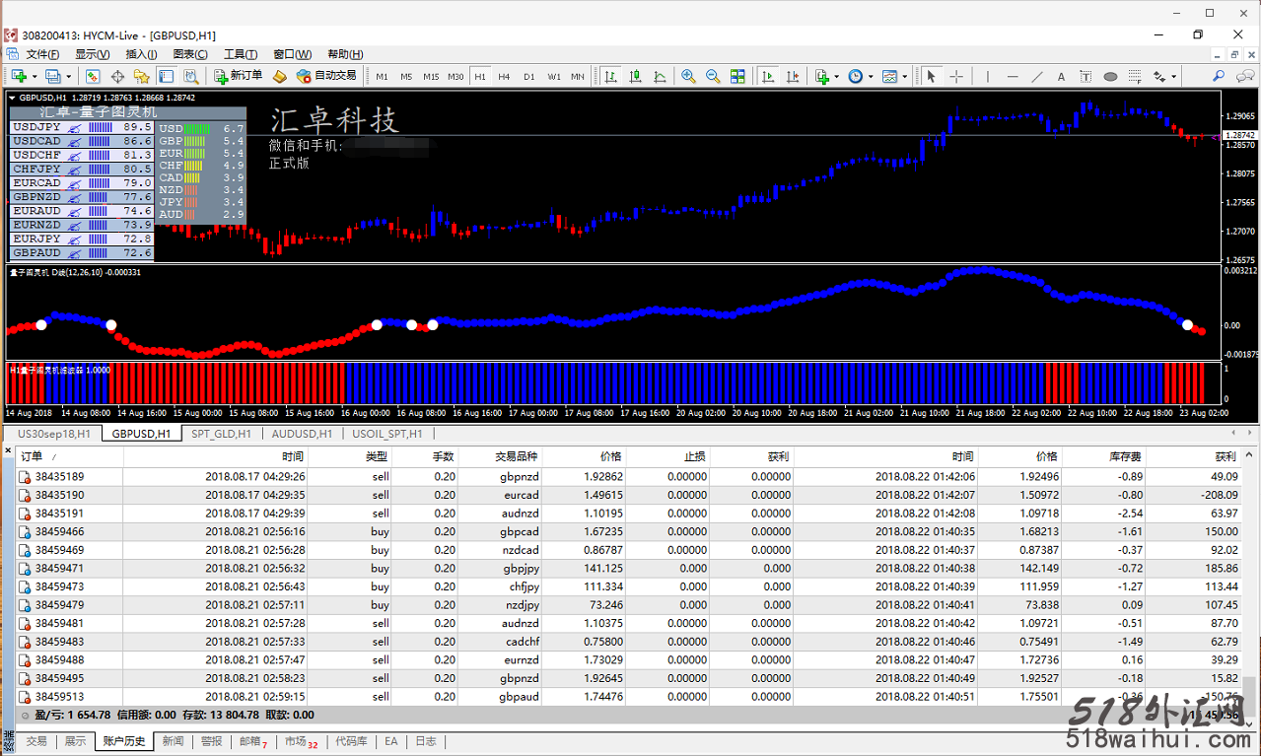
Task: Tile chart windows with grid icon
Action: coord(736,76)
